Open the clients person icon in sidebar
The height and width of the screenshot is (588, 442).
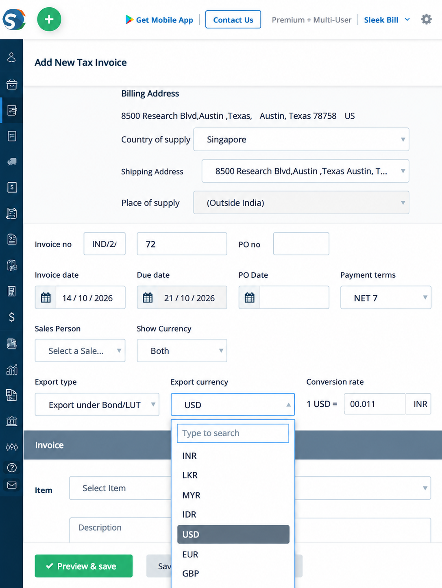pos(12,57)
